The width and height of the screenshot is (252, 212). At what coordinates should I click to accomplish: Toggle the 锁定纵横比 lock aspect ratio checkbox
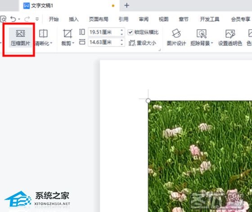pos(130,32)
